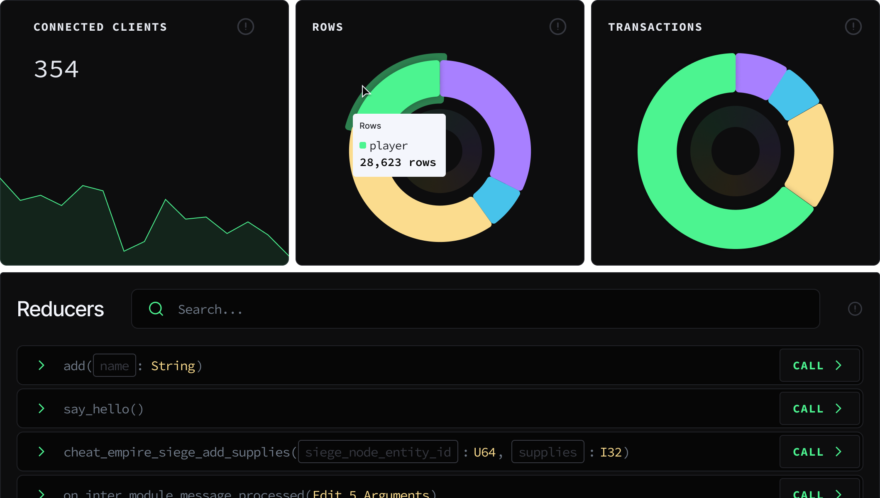Click the name argument field of add
This screenshot has width=880, height=498.
click(115, 366)
